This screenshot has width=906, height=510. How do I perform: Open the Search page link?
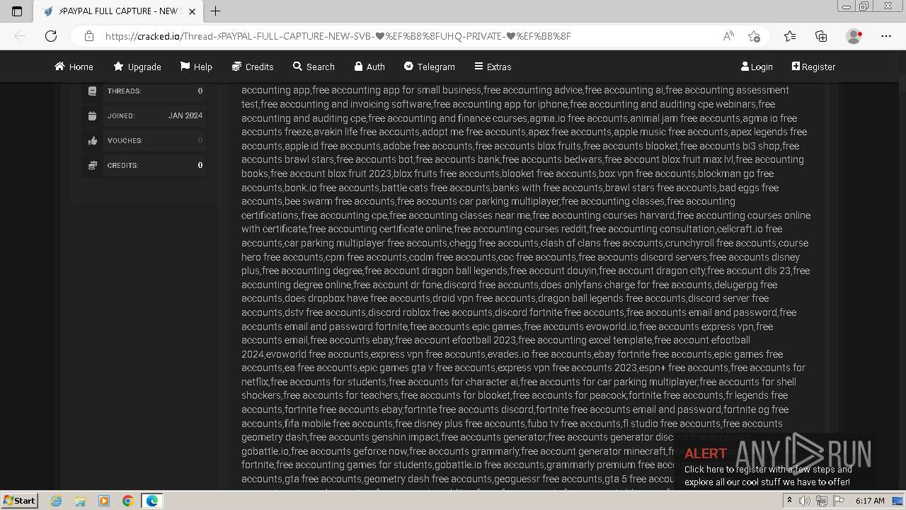pyautogui.click(x=314, y=67)
